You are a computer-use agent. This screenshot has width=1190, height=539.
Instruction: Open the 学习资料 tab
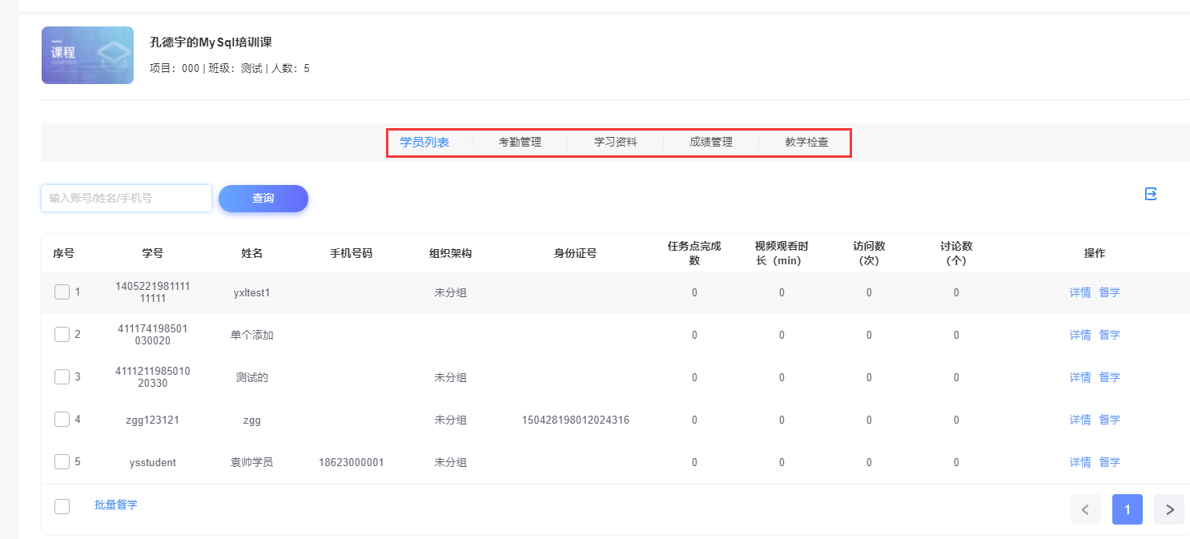pos(615,143)
